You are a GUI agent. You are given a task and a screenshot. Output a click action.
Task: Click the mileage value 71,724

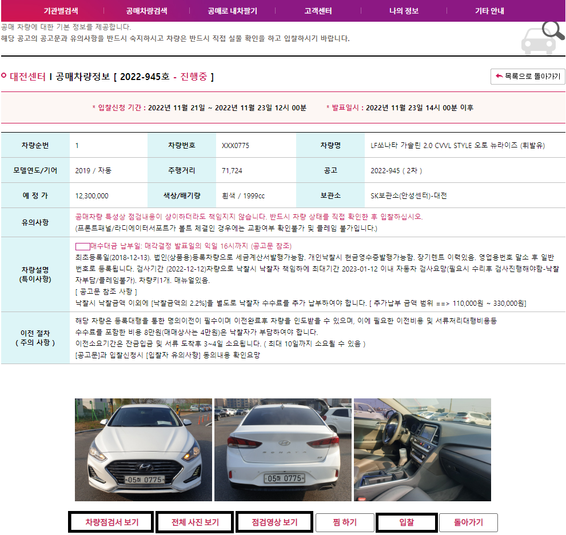232,170
